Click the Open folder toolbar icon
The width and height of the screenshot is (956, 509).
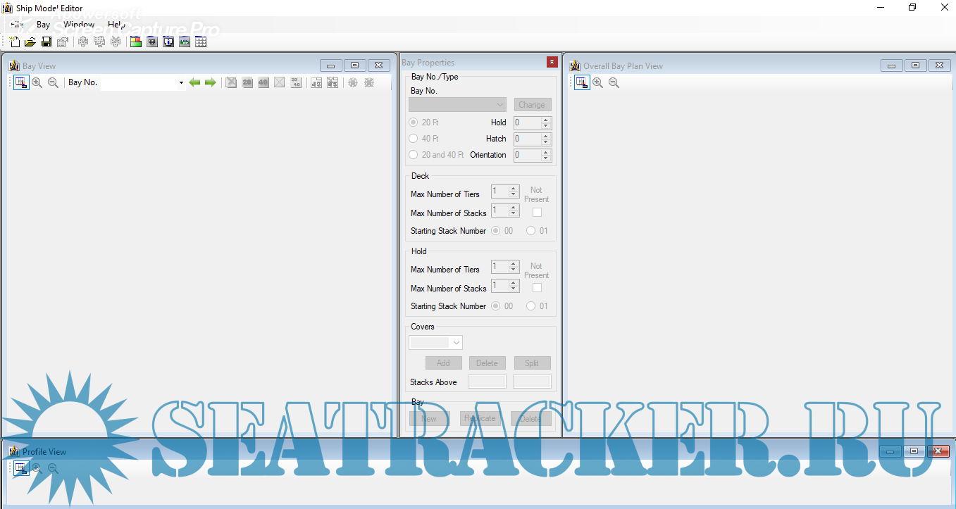coord(30,42)
